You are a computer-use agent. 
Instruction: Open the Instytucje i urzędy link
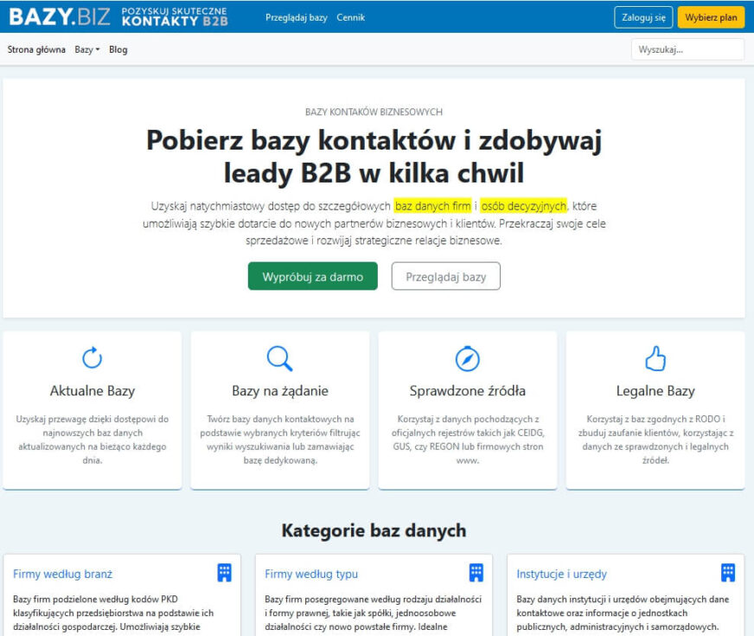point(561,574)
